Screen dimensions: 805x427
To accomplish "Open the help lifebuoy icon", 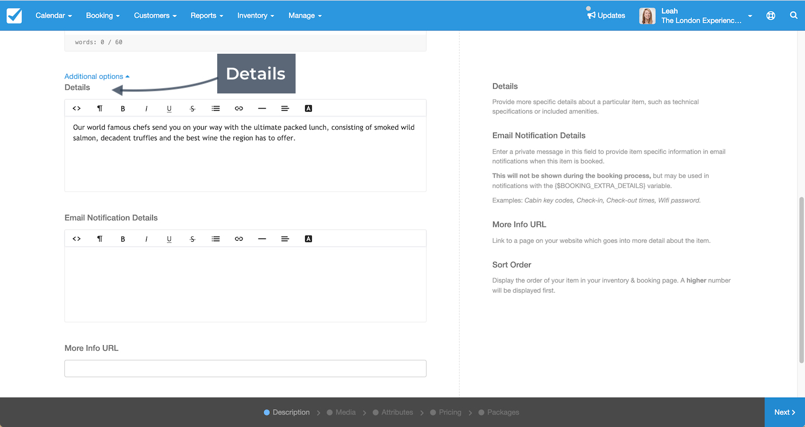I will click(x=771, y=16).
